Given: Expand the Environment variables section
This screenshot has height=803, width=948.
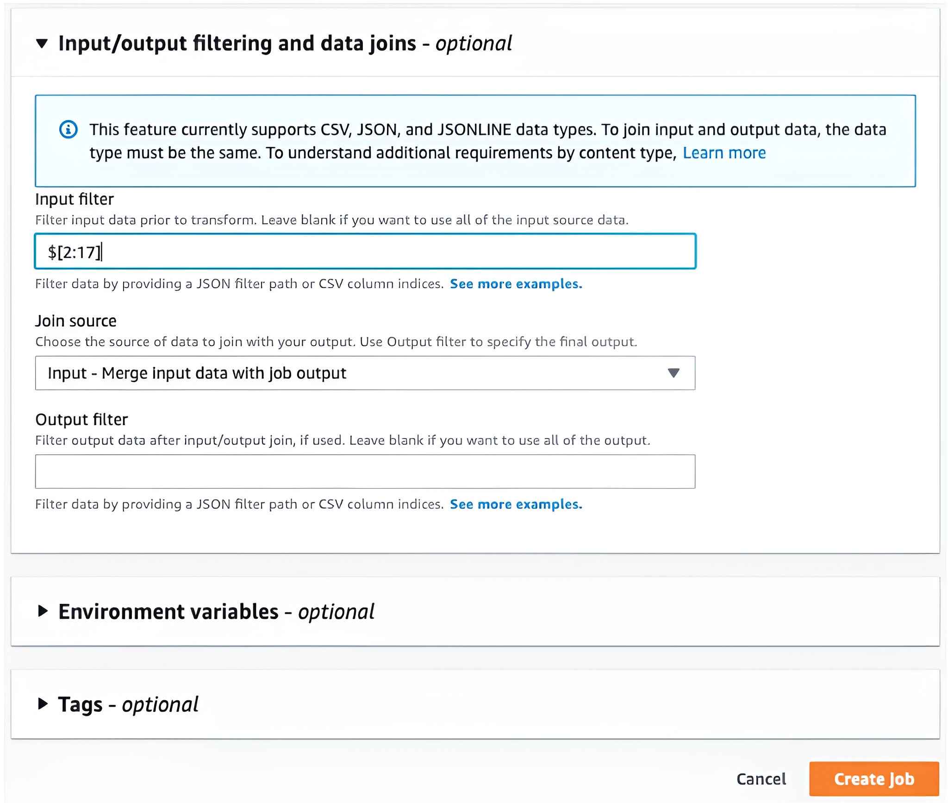Looking at the screenshot, I should 43,611.
